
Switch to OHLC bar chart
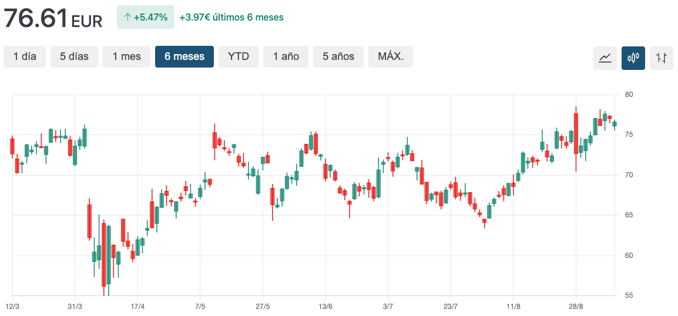click(x=662, y=58)
